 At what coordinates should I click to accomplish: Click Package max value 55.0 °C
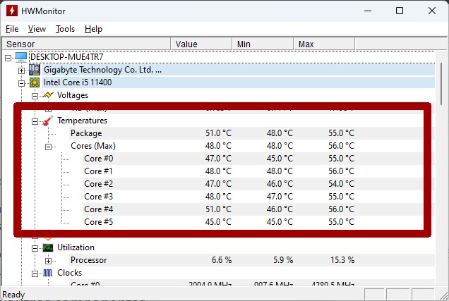click(341, 133)
